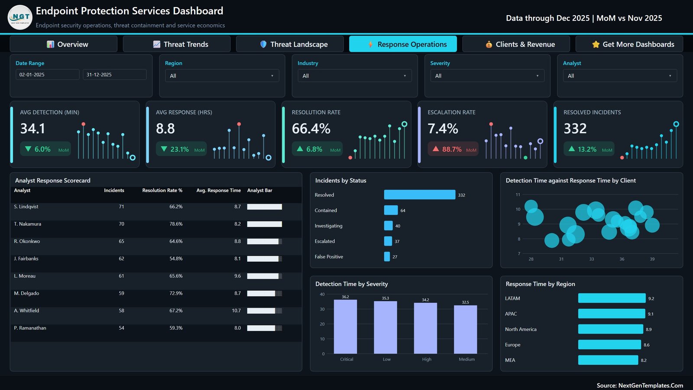
Task: Open the Region filter dropdown
Action: point(222,76)
